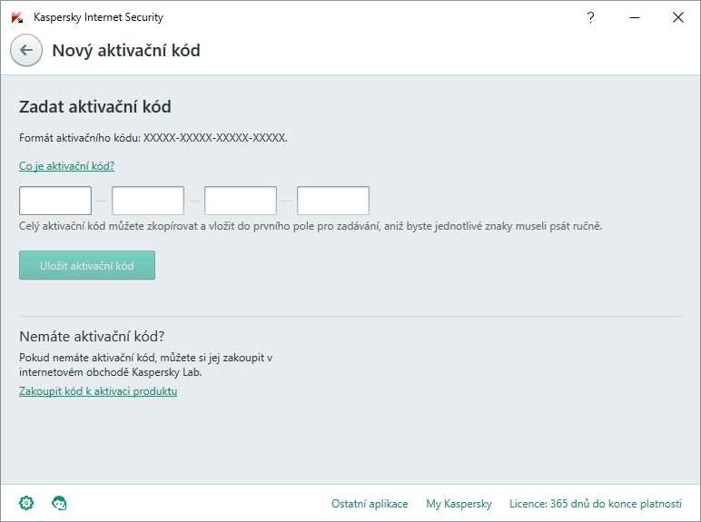This screenshot has width=701, height=522.
Task: Click the 'Nový aktivační kód' page heading
Action: [126, 51]
